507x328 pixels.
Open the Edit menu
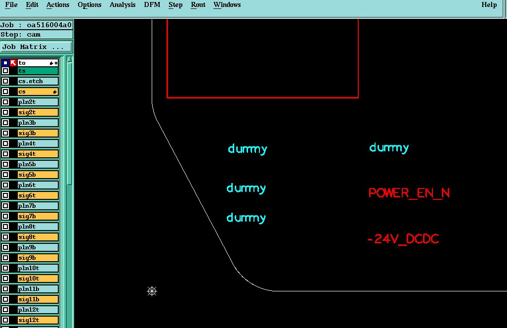[x=32, y=5]
